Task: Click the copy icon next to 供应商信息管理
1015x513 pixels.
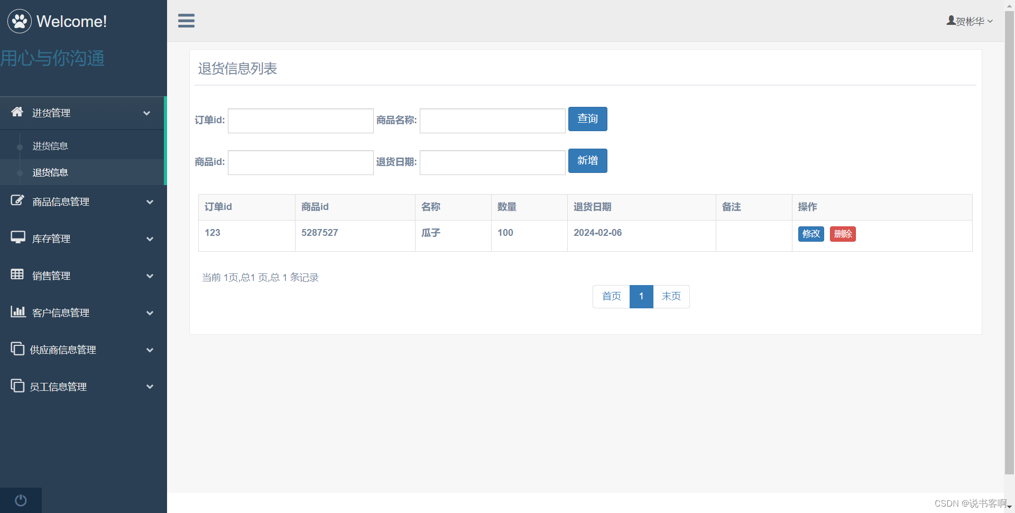Action: (17, 349)
